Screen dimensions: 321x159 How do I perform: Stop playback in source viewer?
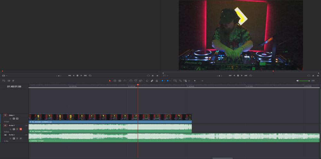pos(77,76)
